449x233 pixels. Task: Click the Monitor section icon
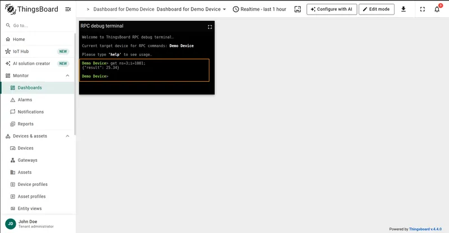click(x=8, y=76)
